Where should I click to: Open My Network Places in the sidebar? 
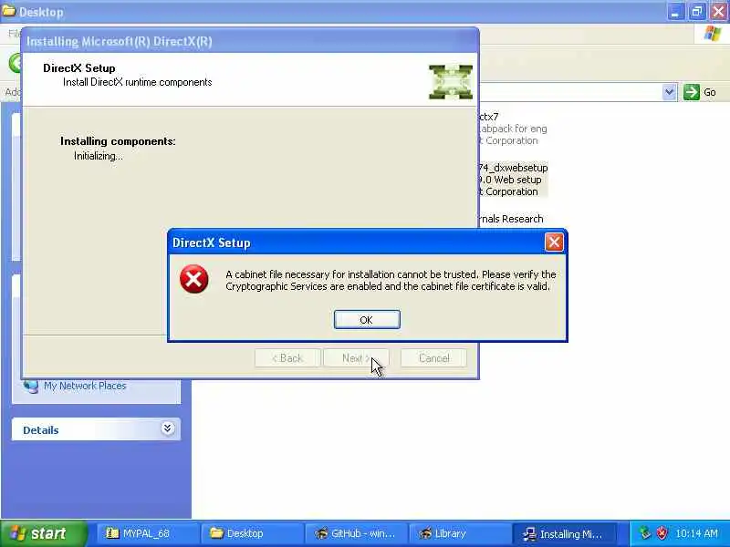point(85,386)
